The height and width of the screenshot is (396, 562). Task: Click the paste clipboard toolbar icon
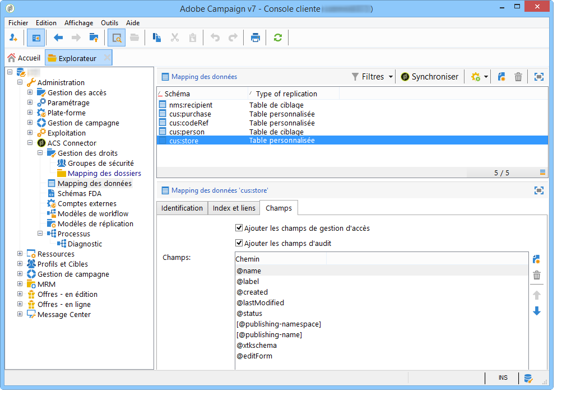point(193,38)
